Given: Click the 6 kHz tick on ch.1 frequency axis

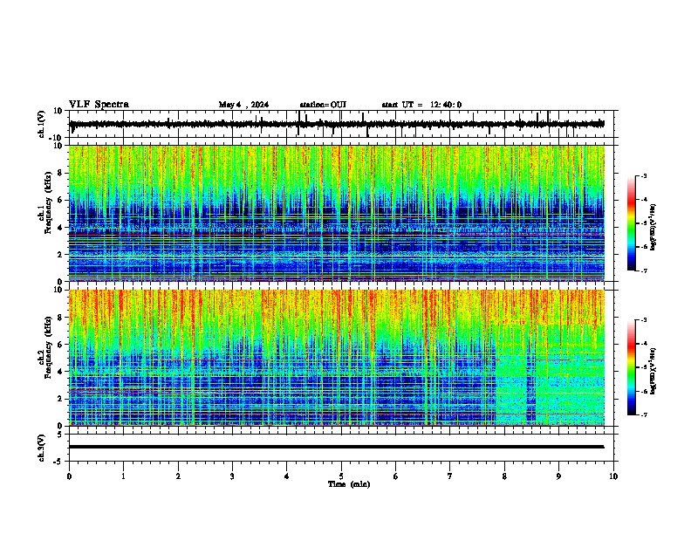Looking at the screenshot, I should pos(61,200).
